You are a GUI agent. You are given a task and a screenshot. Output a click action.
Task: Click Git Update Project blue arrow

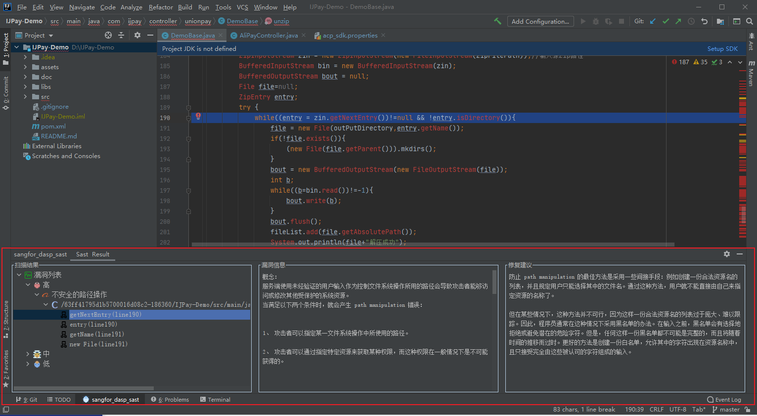pyautogui.click(x=653, y=21)
